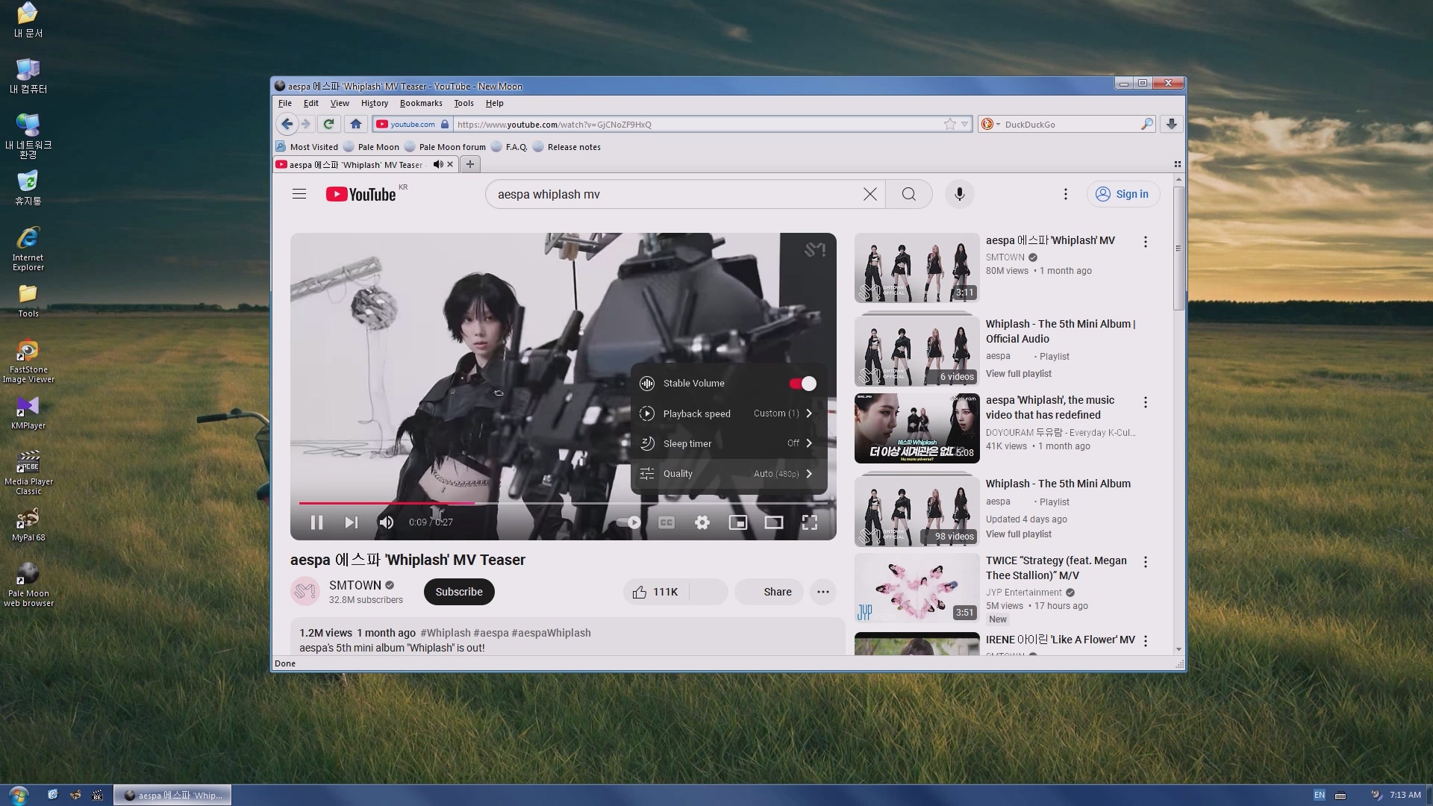Turn off the Stable Volume toggle
1433x806 pixels.
pyautogui.click(x=802, y=384)
